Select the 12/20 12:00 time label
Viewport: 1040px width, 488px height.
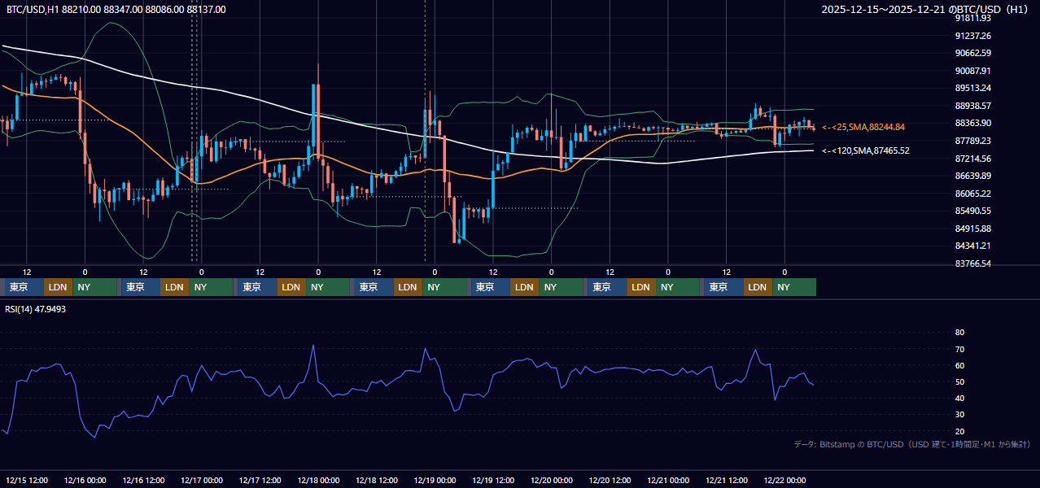tap(610, 480)
